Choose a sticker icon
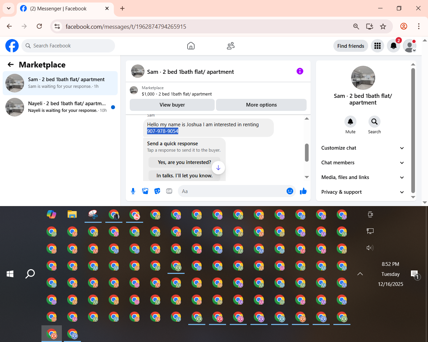Screen dimensions: 428x342 tap(157, 191)
